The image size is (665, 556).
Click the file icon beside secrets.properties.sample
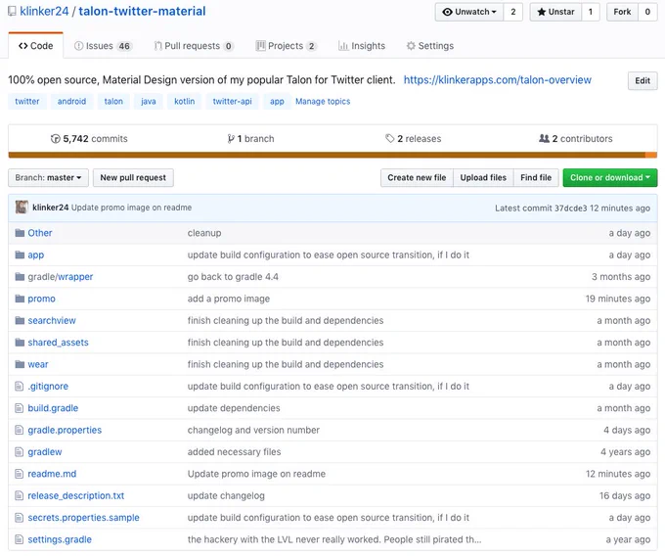point(20,518)
